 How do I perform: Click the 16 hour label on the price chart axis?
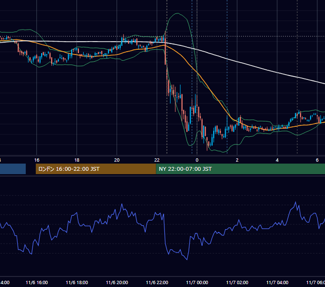[37, 160]
